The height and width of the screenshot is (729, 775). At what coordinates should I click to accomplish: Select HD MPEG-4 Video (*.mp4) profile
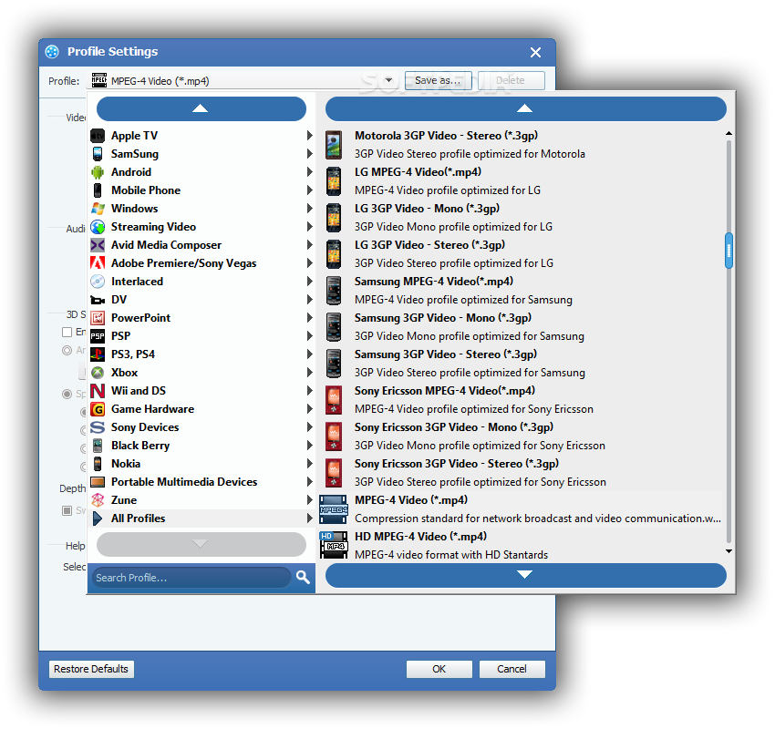pos(520,545)
